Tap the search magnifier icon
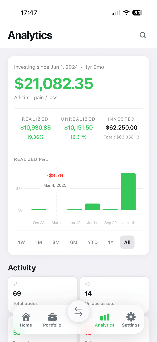 [143, 35]
